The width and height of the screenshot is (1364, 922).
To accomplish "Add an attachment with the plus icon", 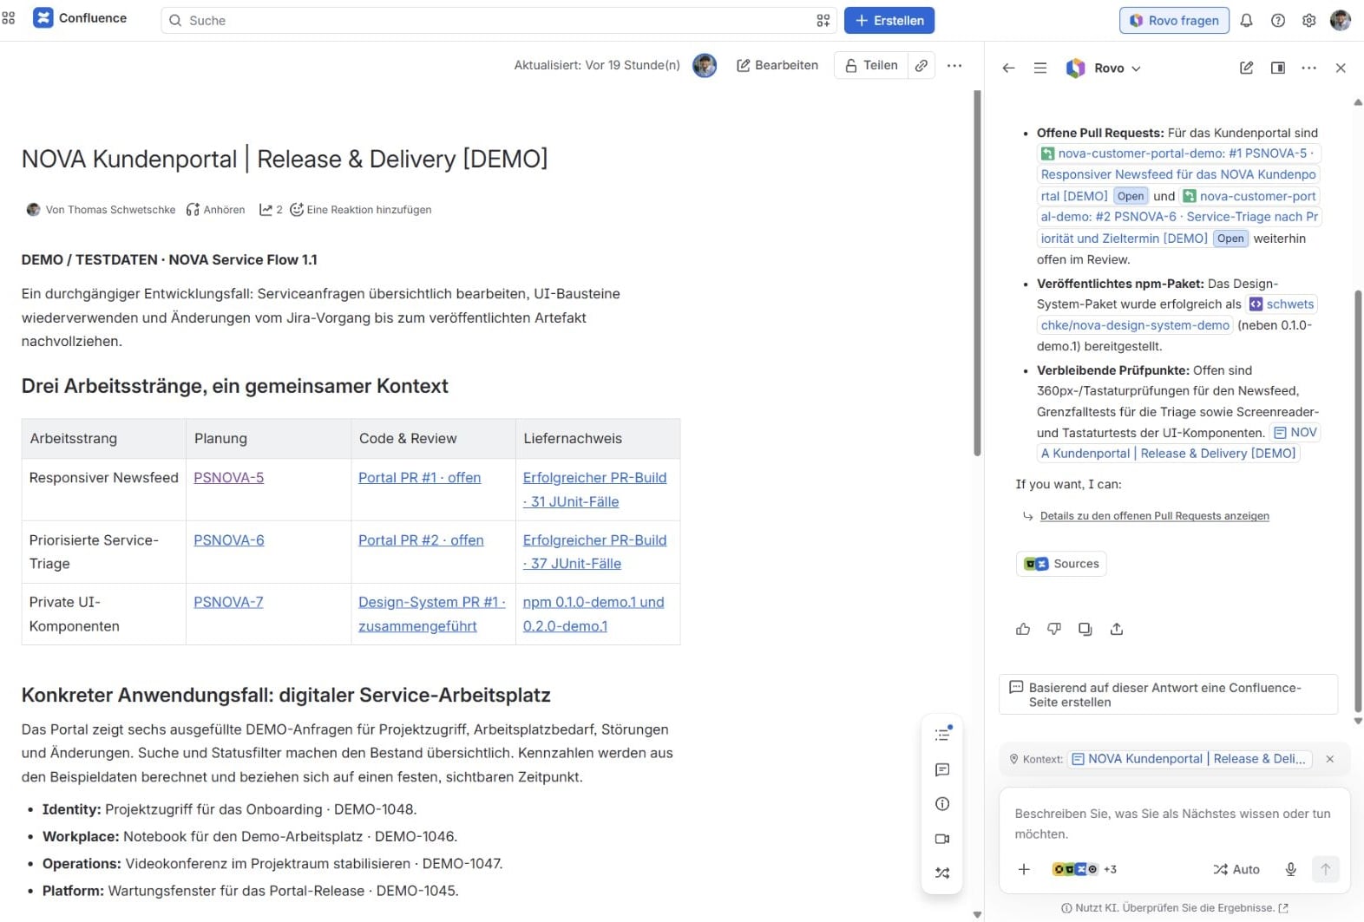I will point(1024,869).
